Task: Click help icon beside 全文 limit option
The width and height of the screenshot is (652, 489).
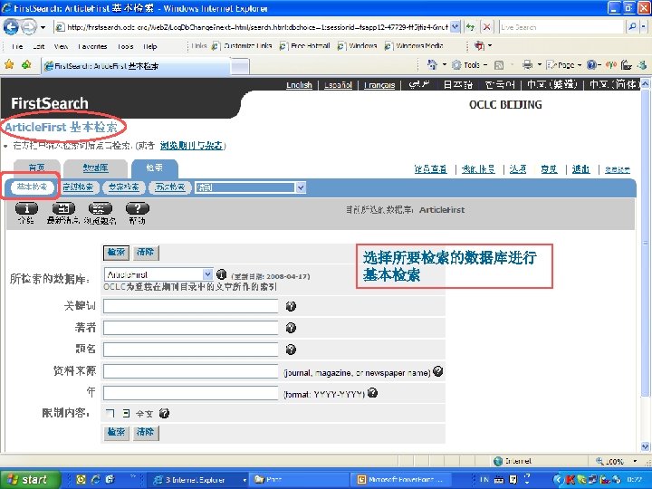Action: pyautogui.click(x=164, y=413)
